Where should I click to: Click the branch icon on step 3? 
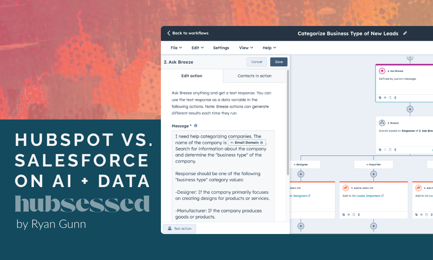pos(382,123)
